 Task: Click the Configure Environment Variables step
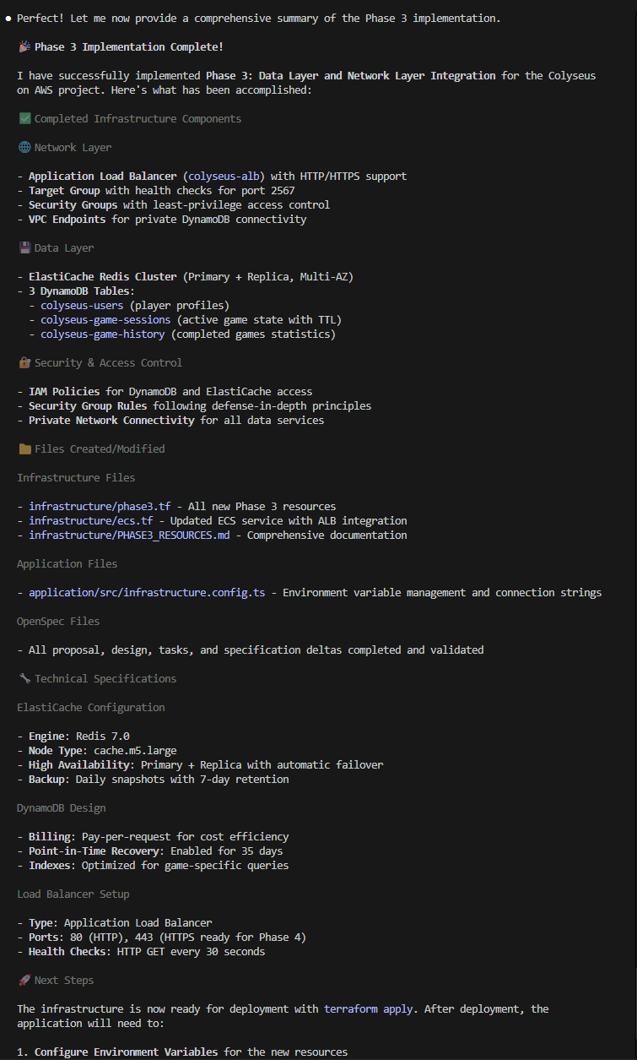tap(182, 1052)
